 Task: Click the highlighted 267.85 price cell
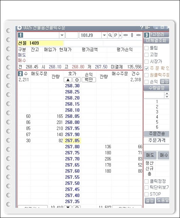72,141
